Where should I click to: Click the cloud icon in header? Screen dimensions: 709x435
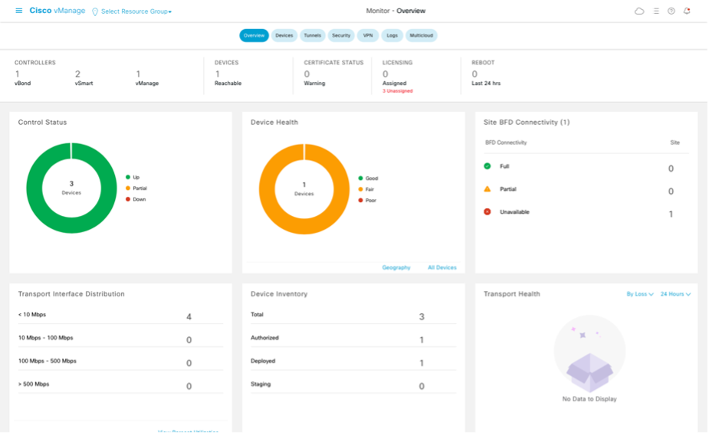point(639,11)
